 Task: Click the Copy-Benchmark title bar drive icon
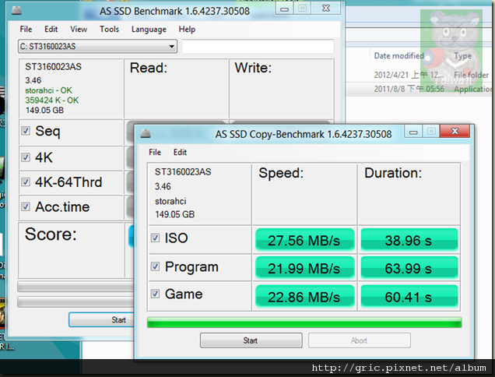(x=146, y=133)
